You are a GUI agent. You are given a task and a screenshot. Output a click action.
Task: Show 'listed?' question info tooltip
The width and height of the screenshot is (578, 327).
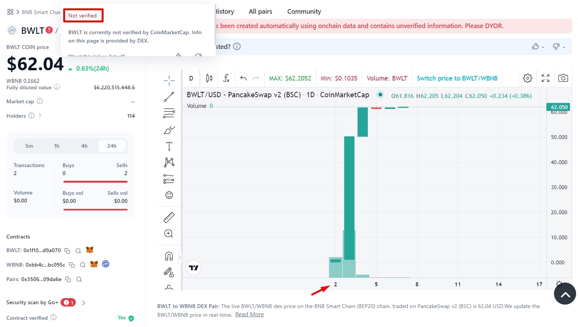237,46
